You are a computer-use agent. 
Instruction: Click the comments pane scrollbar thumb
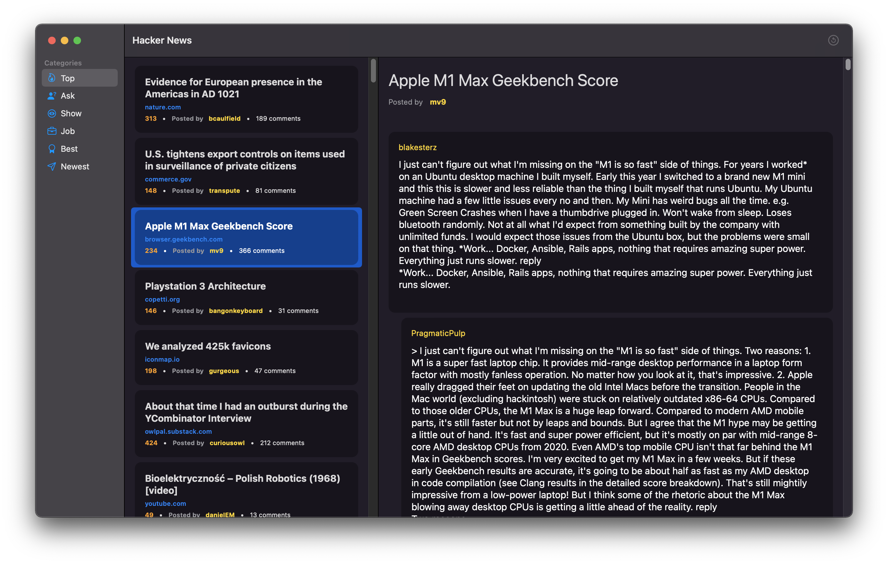pos(848,65)
